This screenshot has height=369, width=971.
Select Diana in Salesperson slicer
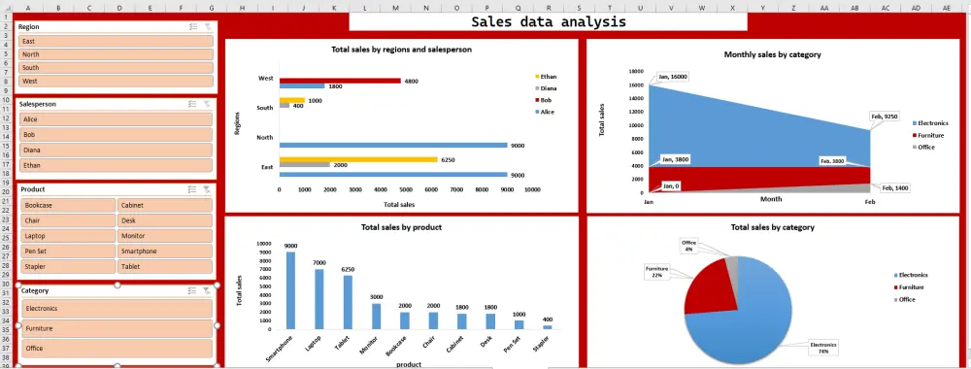pos(116,150)
